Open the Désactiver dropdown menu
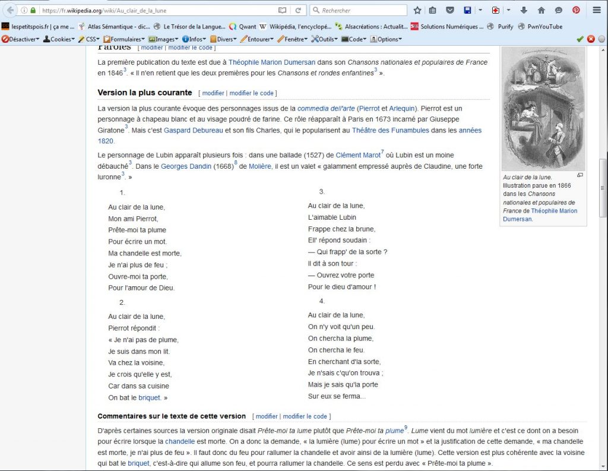Viewport: 608px width, 471px height. (21, 39)
